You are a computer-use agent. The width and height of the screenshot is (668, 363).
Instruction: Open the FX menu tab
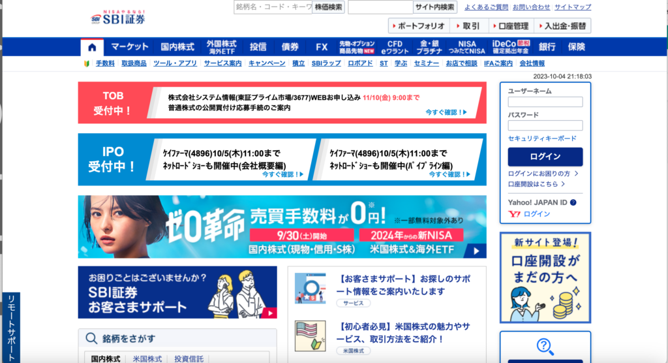click(322, 47)
